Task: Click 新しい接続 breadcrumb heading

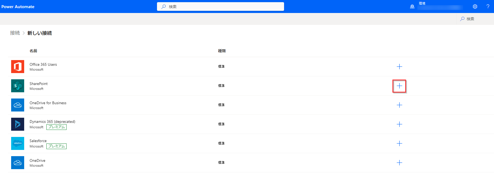Action: 40,33
